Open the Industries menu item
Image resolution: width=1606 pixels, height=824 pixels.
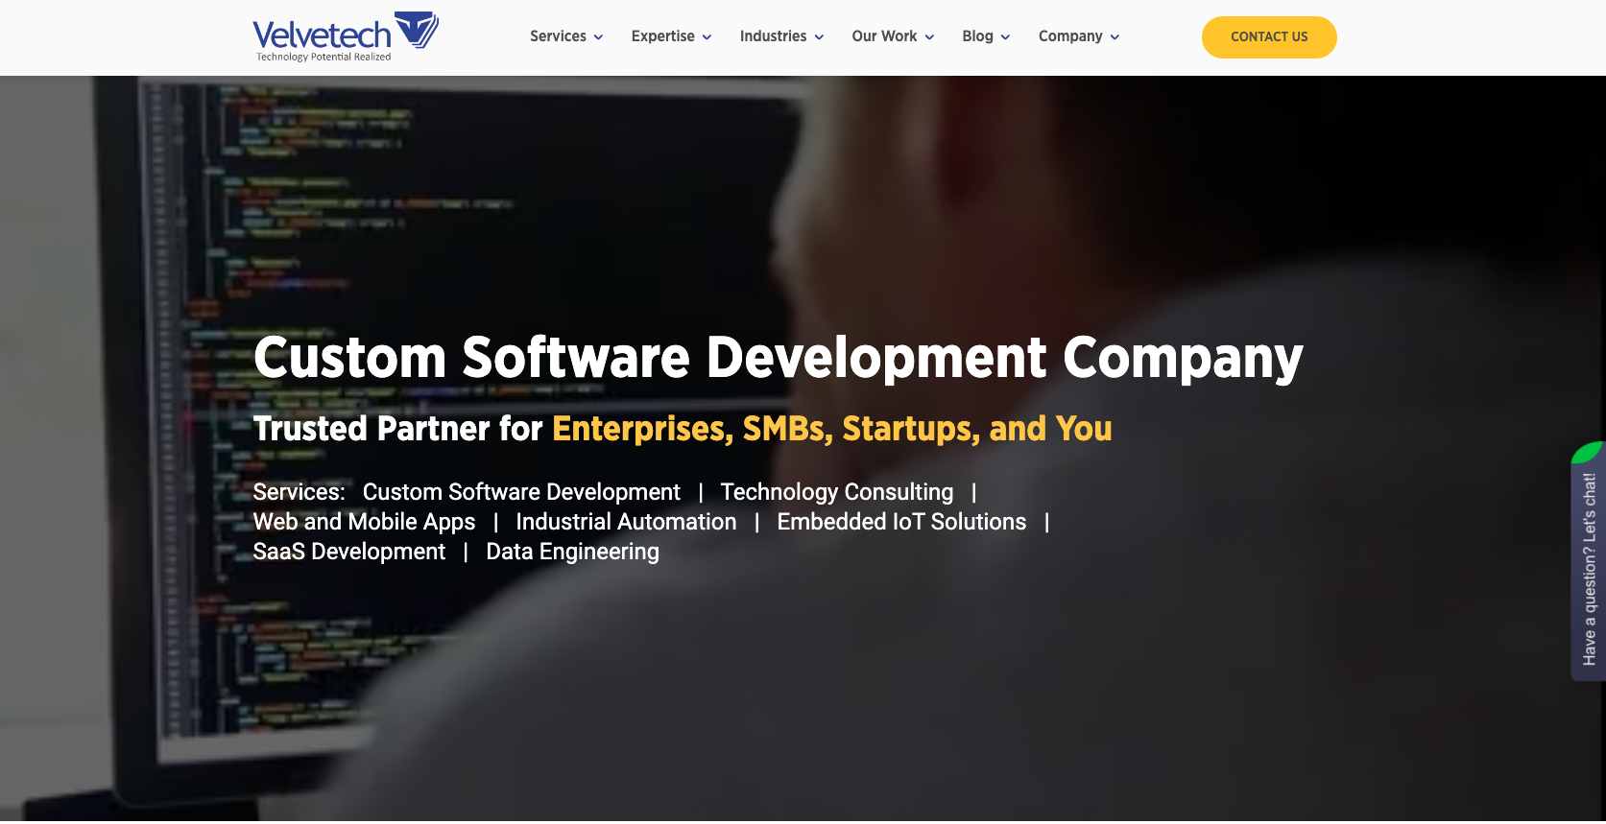[773, 36]
